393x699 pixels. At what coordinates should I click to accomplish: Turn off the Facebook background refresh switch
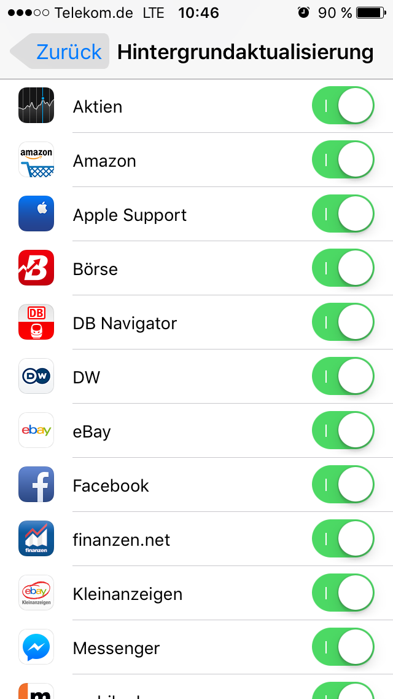pos(343,485)
